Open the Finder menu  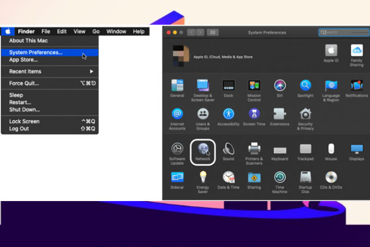click(x=26, y=32)
